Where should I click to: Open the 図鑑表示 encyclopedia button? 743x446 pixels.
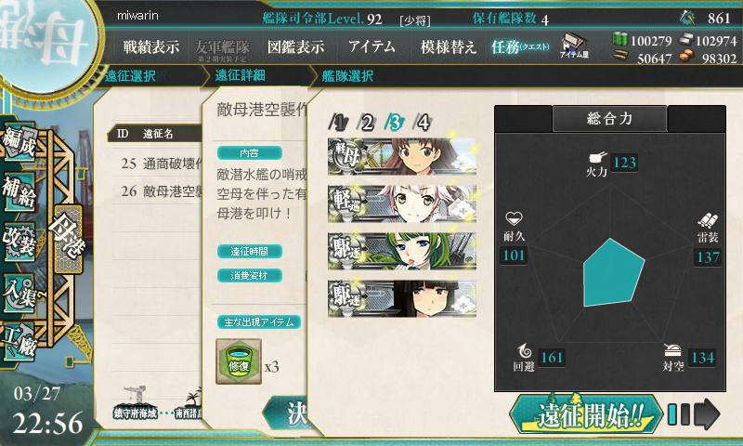coord(295,46)
